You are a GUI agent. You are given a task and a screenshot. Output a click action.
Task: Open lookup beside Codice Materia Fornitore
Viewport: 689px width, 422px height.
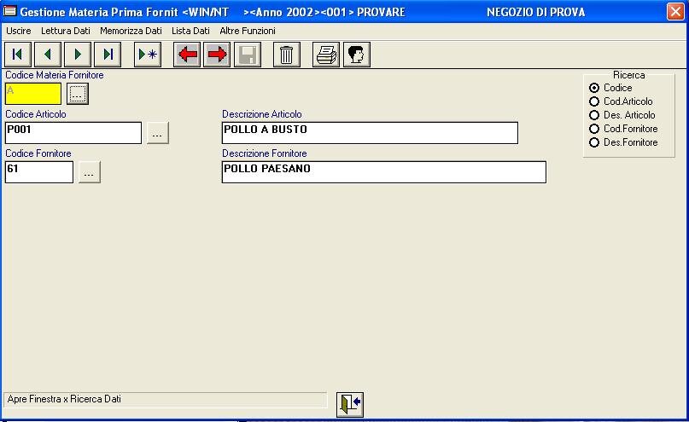(x=78, y=94)
